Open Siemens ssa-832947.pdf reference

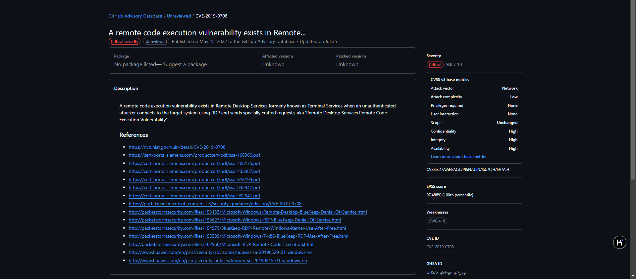[x=194, y=187]
